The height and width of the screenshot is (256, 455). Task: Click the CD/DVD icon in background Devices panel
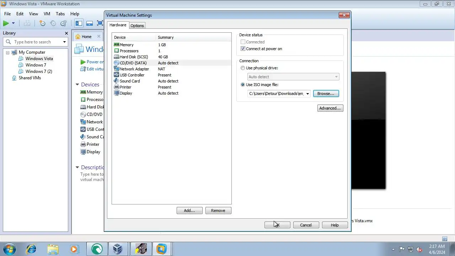click(83, 114)
